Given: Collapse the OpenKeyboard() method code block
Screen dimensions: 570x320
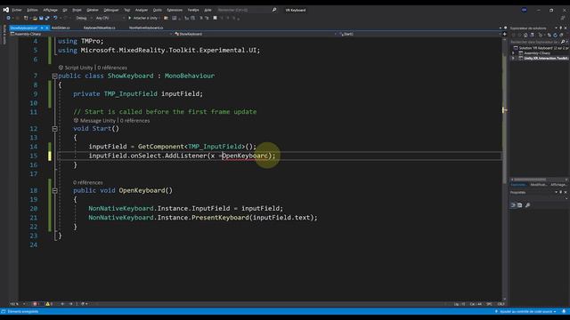Looking at the screenshot, I should tap(54, 191).
